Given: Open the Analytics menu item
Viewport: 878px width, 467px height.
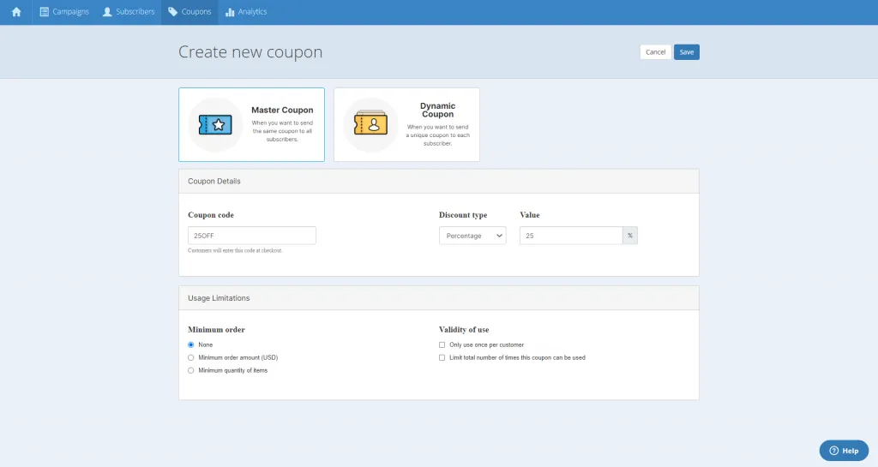Looking at the screenshot, I should 246,12.
